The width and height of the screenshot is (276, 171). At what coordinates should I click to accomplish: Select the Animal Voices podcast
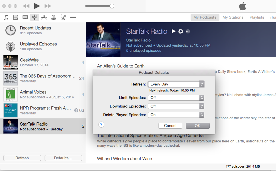43,94
